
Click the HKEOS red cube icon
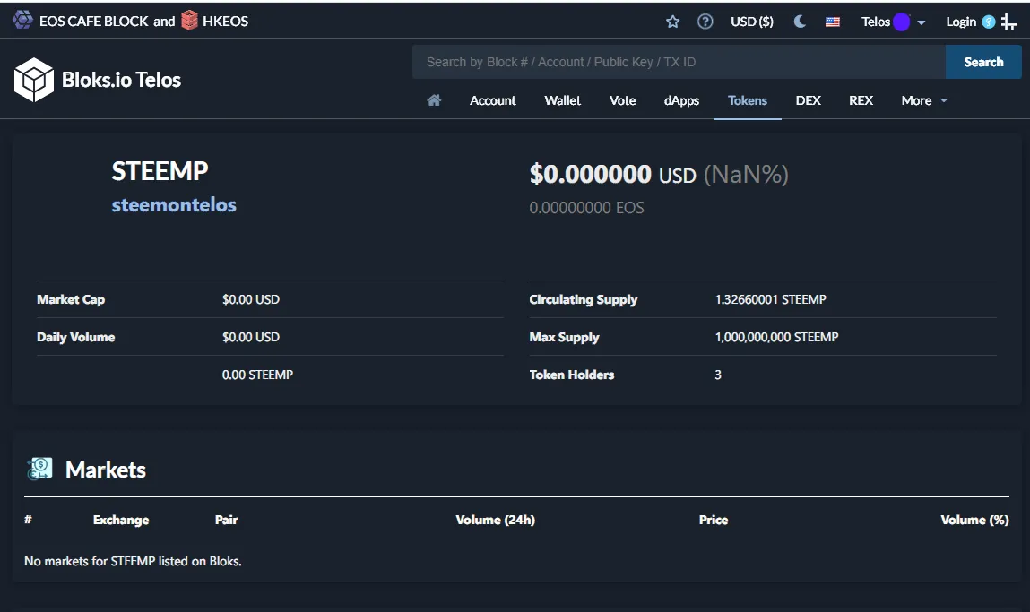tap(189, 21)
